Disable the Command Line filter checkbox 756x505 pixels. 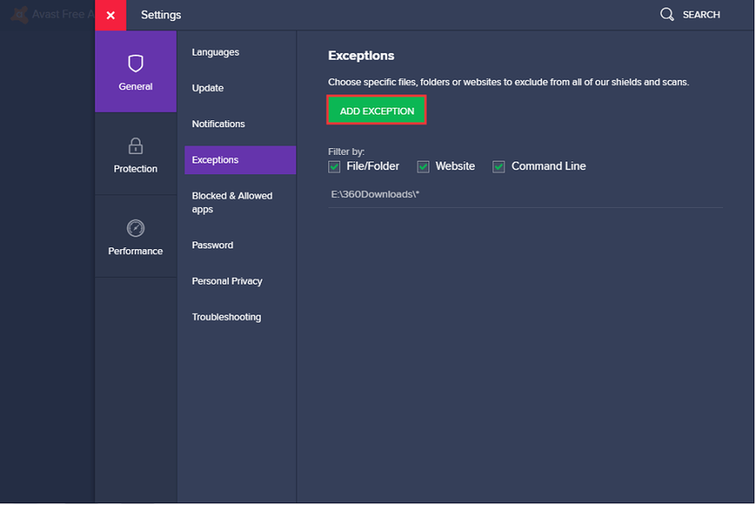[x=498, y=167]
